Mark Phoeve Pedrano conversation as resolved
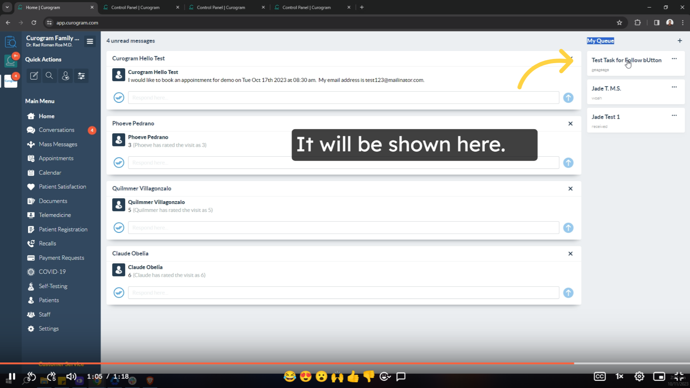The width and height of the screenshot is (690, 388). pos(119,163)
